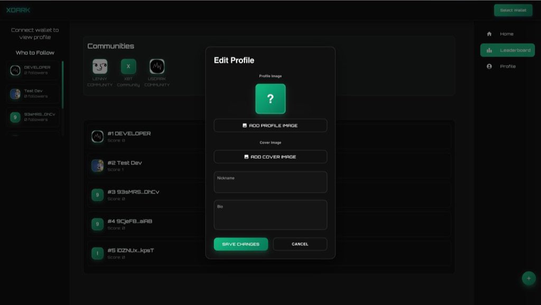The width and height of the screenshot is (541, 305).
Task: Select DEVELOPER in Who to Follow
Action: pyautogui.click(x=33, y=70)
